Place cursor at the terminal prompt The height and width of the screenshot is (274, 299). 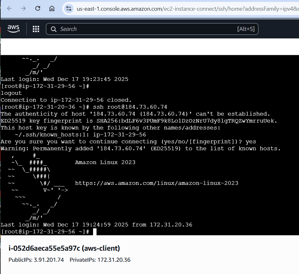(x=95, y=232)
